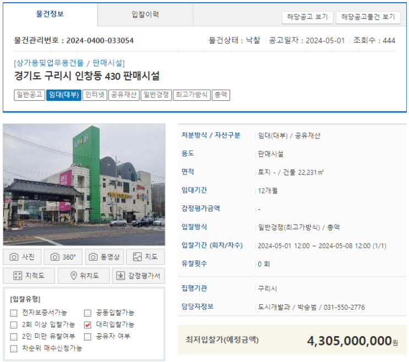This screenshot has height=362, width=409.
Task: Click the area value 건물 22,231㎡
Action: click(303, 172)
